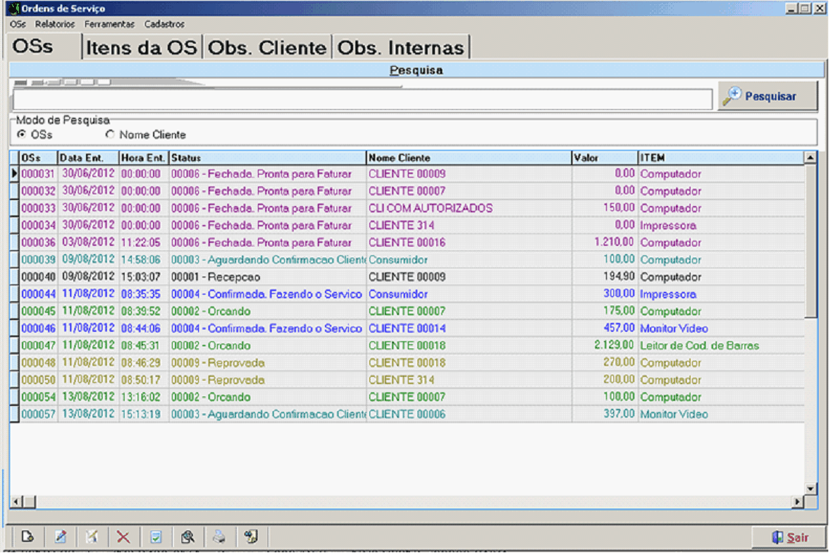Screen dimensions: 829x553
Task: Click the printer icon in bottom toolbar
Action: pos(219,538)
